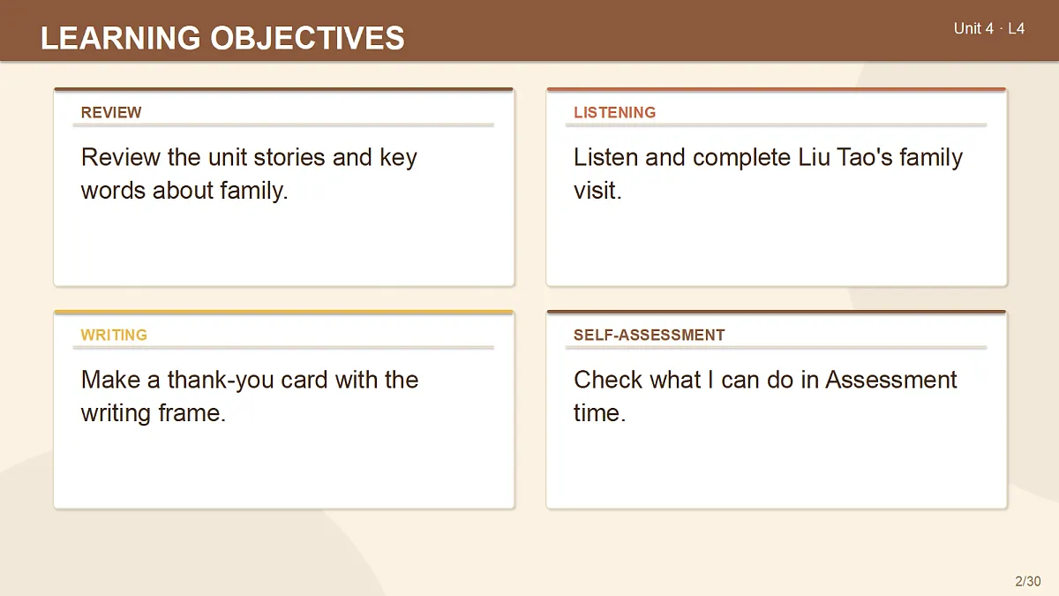Select the Assessment time objective text

pyautogui.click(x=765, y=396)
